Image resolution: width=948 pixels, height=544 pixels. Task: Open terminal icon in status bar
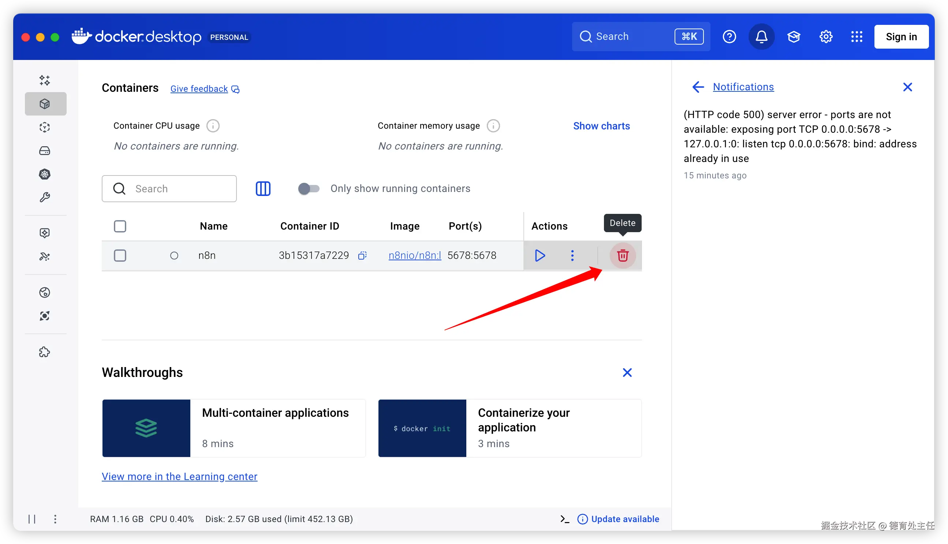pyautogui.click(x=565, y=519)
